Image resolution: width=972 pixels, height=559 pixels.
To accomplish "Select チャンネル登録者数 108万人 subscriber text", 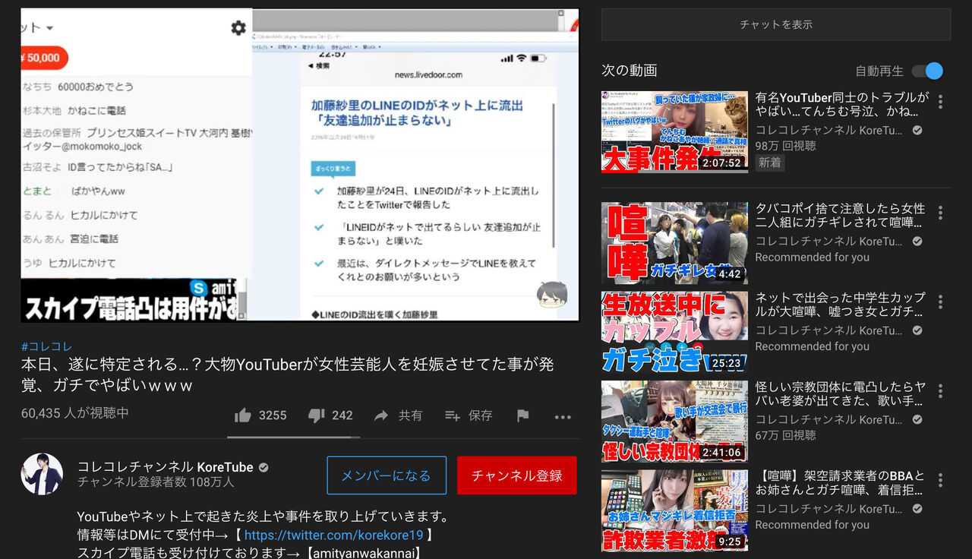I will (x=156, y=482).
